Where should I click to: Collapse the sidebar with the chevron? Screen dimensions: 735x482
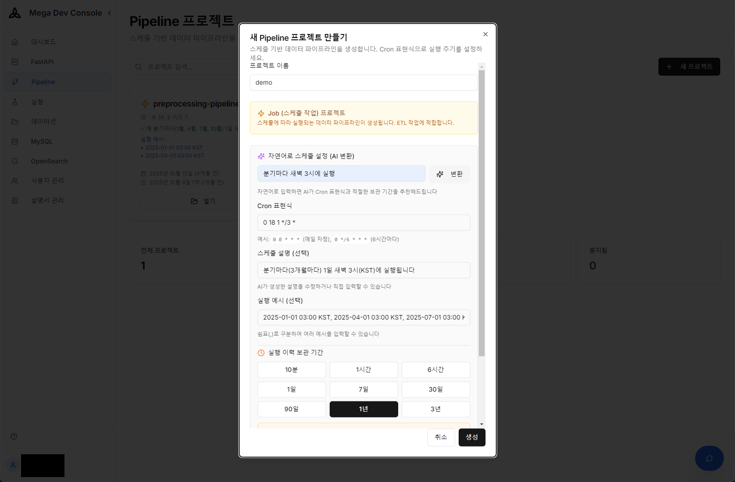click(x=109, y=13)
